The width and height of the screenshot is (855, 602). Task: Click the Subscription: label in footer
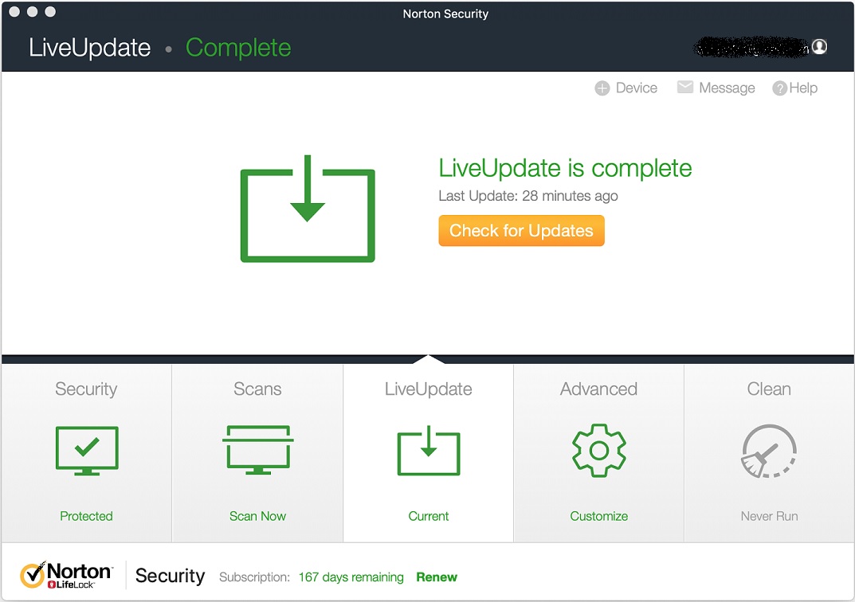click(x=254, y=577)
